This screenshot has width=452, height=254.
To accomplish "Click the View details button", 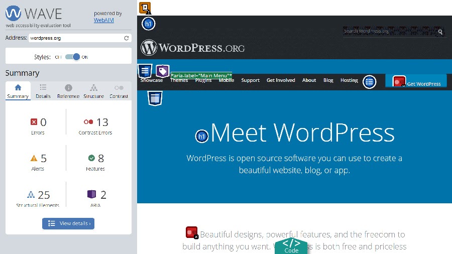I will (68, 223).
